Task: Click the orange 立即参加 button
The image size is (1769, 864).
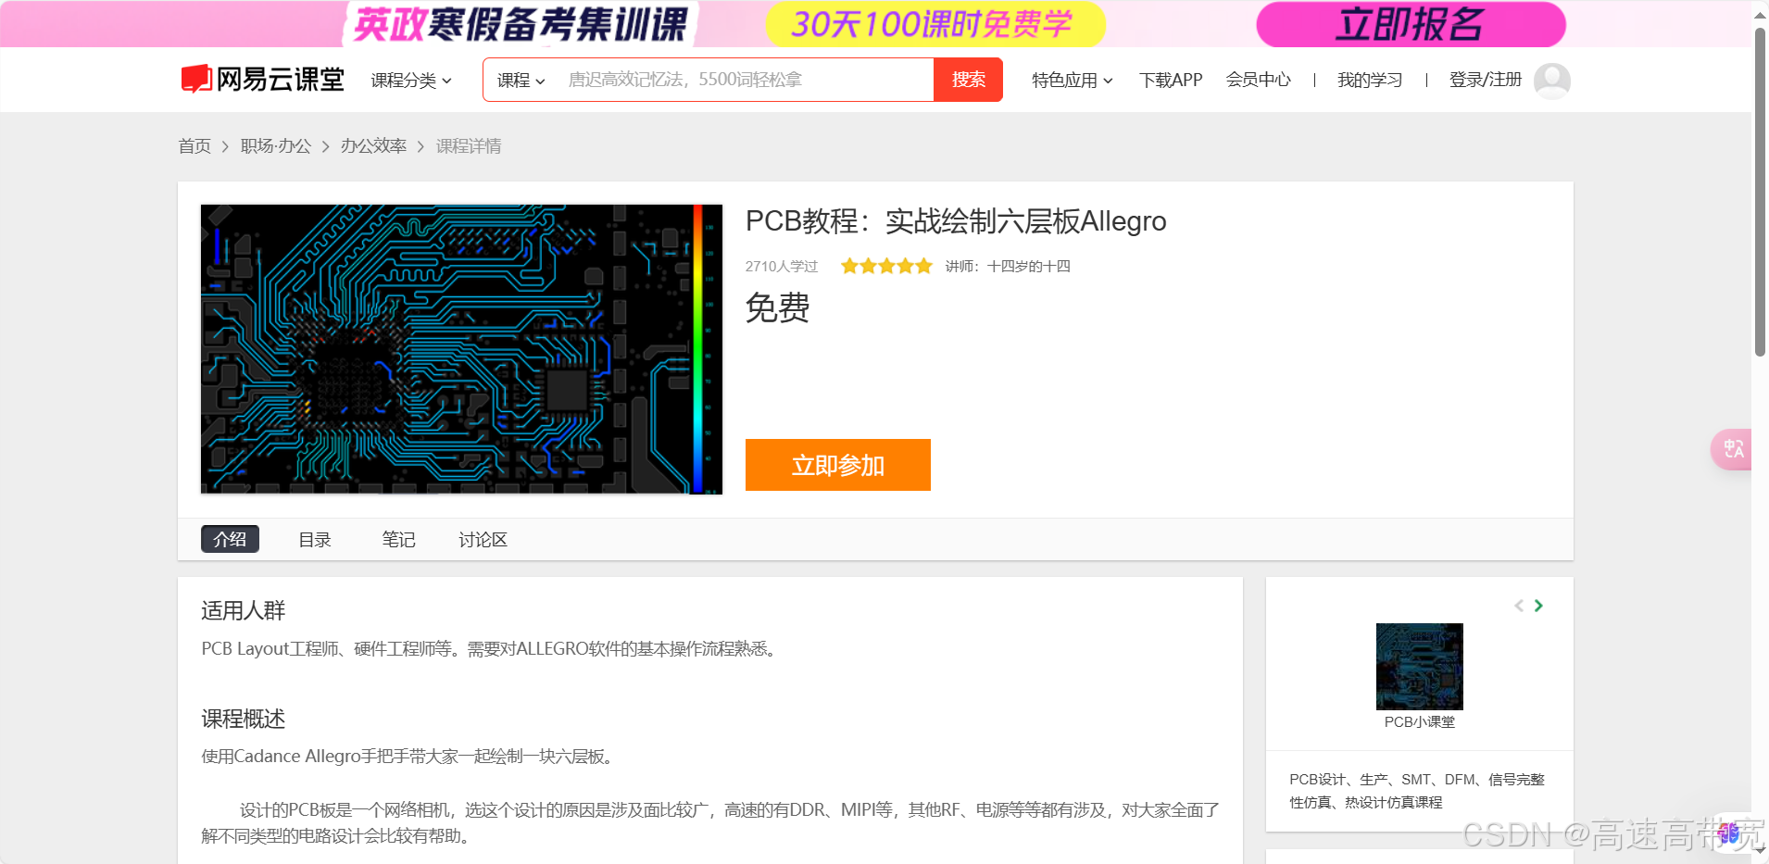Action: [x=838, y=465]
